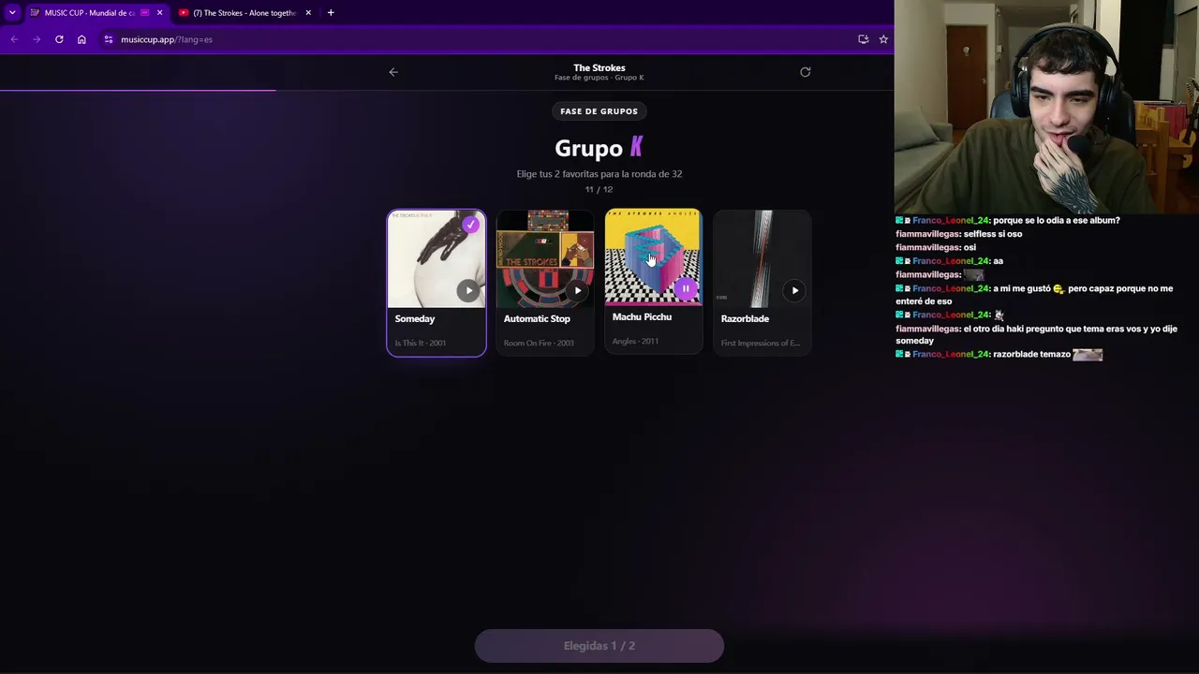Click the 'Angles · 2011' album label
The height and width of the screenshot is (674, 1199).
pyautogui.click(x=635, y=342)
